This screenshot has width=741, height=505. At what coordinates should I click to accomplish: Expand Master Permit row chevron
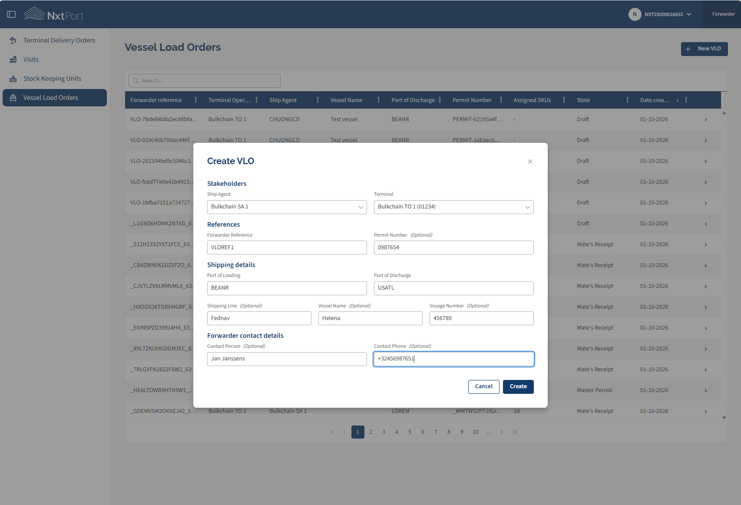coord(706,391)
